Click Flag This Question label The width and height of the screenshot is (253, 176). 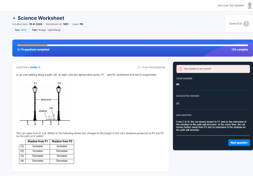(x=153, y=68)
